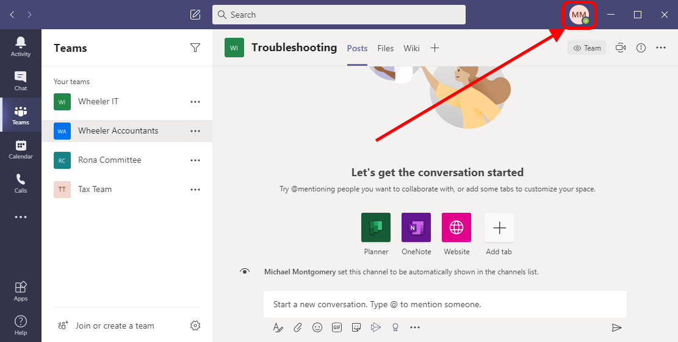Add a tab with plus icon
Screen dimensions: 678x342
pos(435,48)
